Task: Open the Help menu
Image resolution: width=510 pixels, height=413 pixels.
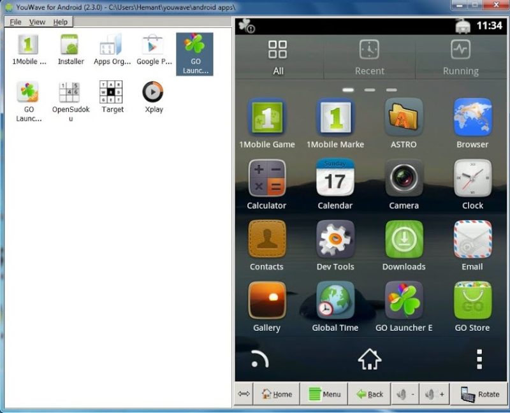Action: (60, 22)
